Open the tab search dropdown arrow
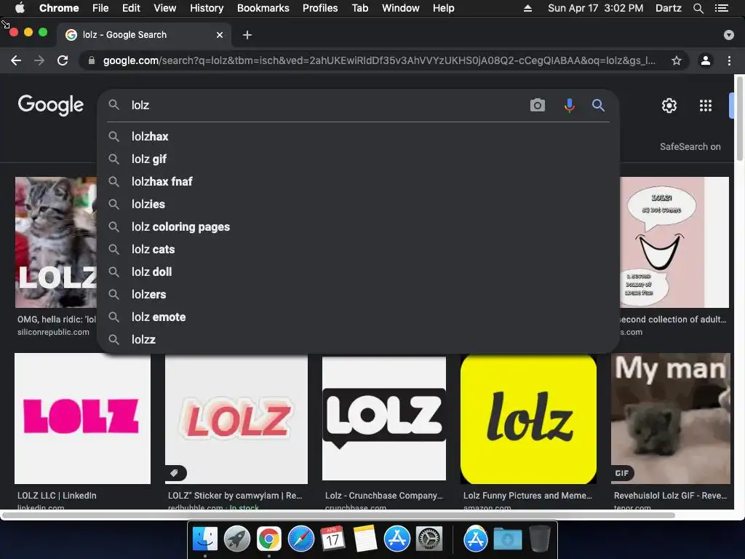The image size is (745, 559). 729,35
